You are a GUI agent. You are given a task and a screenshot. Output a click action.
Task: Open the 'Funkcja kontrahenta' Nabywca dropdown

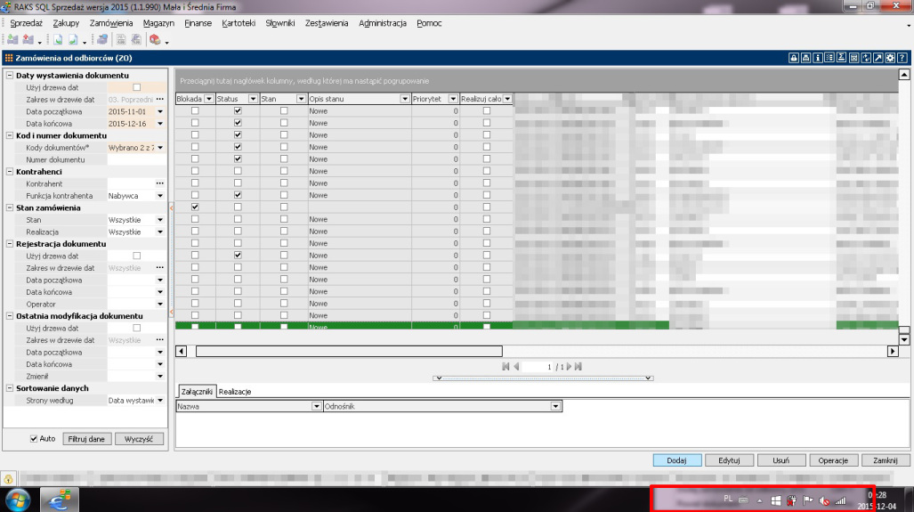(160, 196)
